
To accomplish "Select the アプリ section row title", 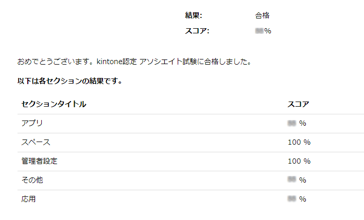I will 32,123.
